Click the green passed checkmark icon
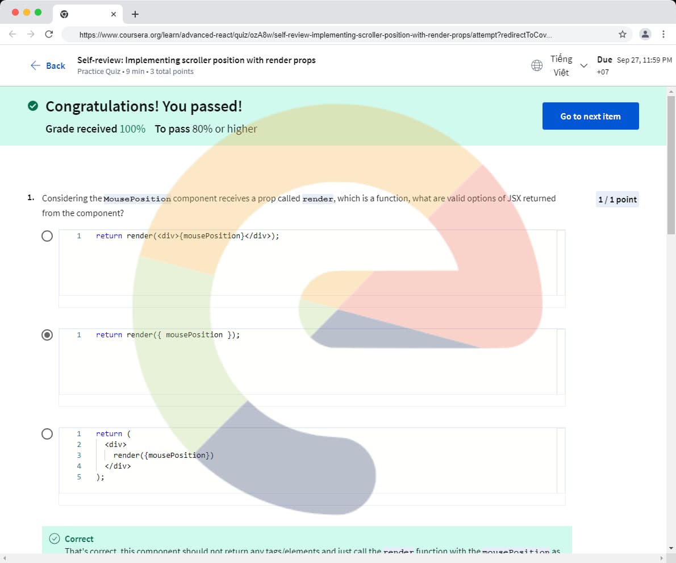Image resolution: width=676 pixels, height=563 pixels. (33, 106)
